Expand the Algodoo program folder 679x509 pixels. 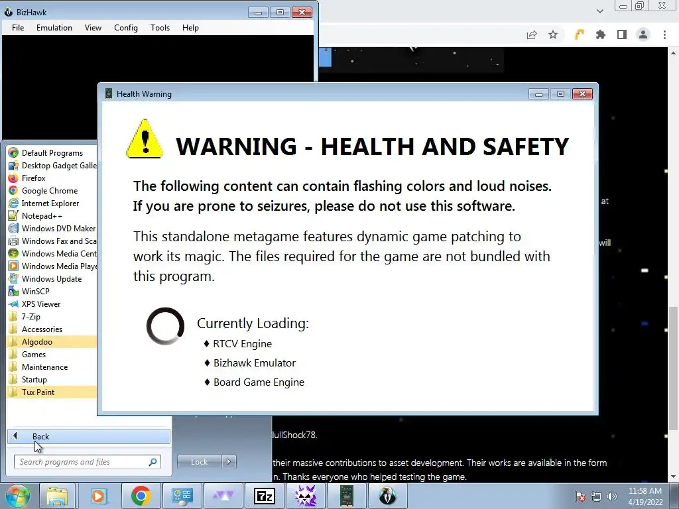click(52, 341)
